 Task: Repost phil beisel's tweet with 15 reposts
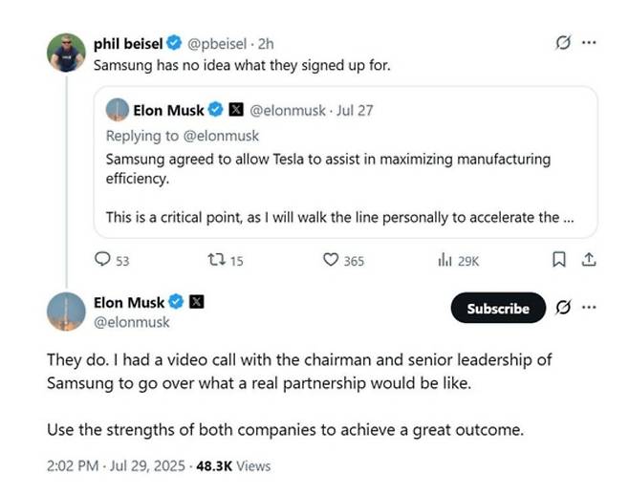pos(217,260)
